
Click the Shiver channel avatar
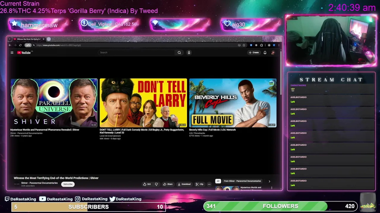coord(17,184)
